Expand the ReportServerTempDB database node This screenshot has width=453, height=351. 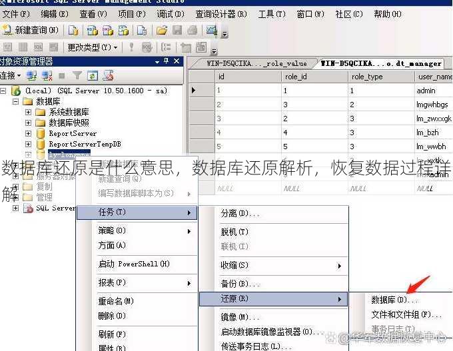pos(28,144)
